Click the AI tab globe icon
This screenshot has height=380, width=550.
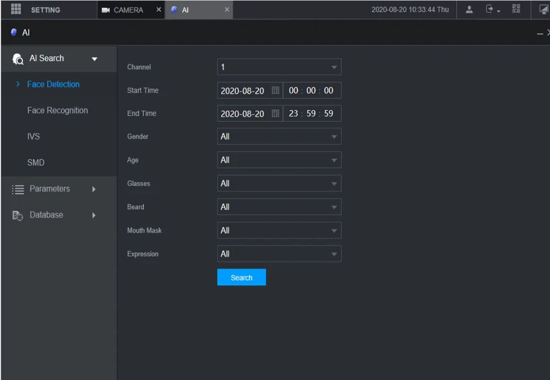pyautogui.click(x=174, y=10)
